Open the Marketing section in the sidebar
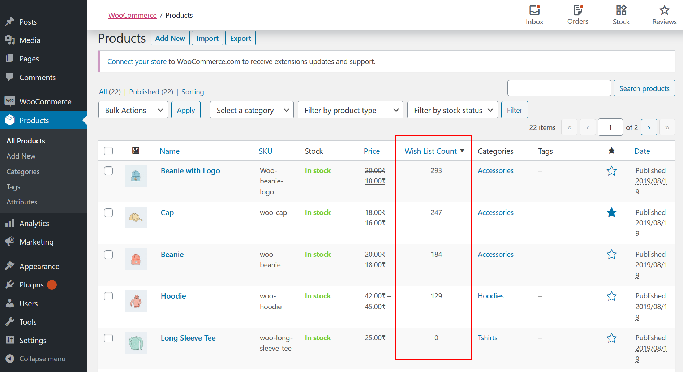Image resolution: width=683 pixels, height=372 pixels. [36, 242]
